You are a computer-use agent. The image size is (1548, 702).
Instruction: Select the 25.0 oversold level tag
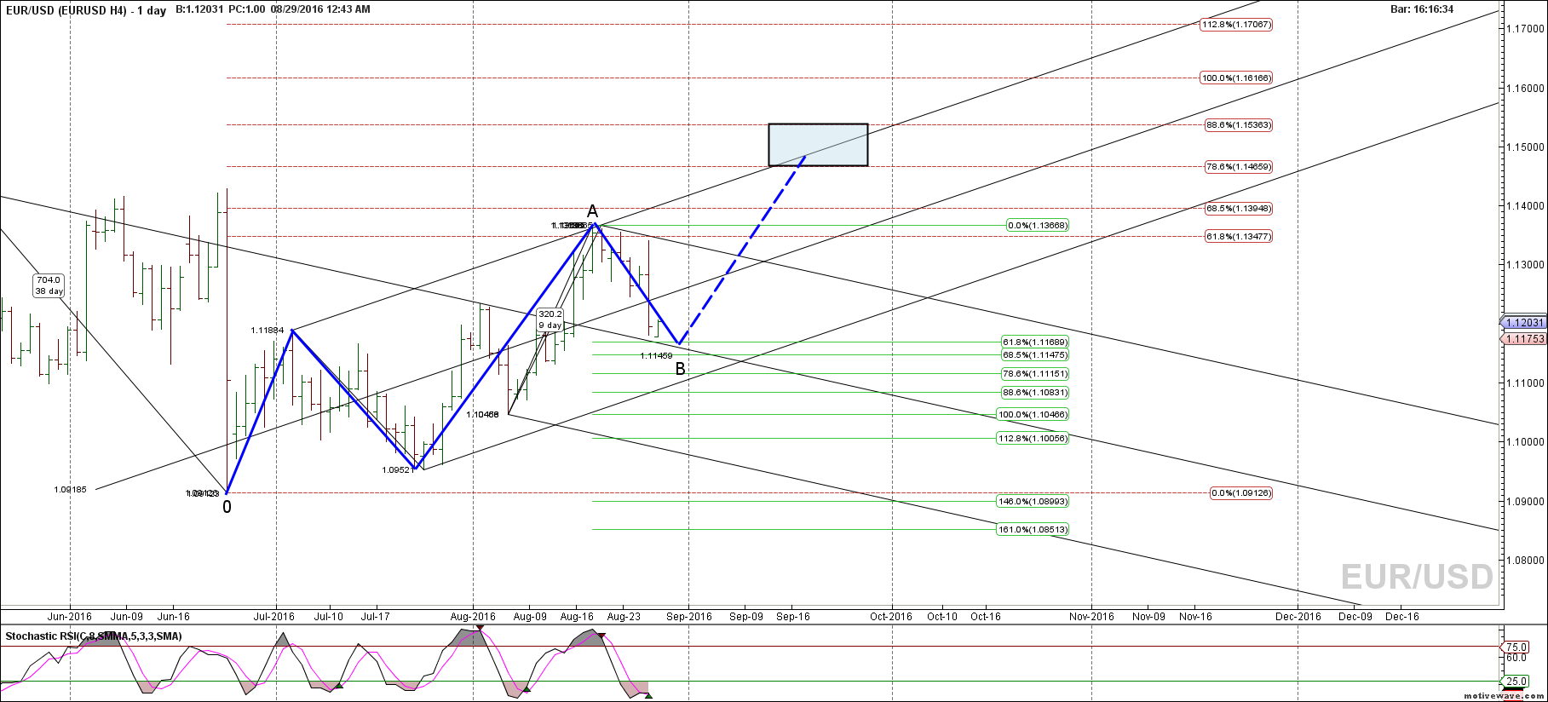tap(1516, 682)
